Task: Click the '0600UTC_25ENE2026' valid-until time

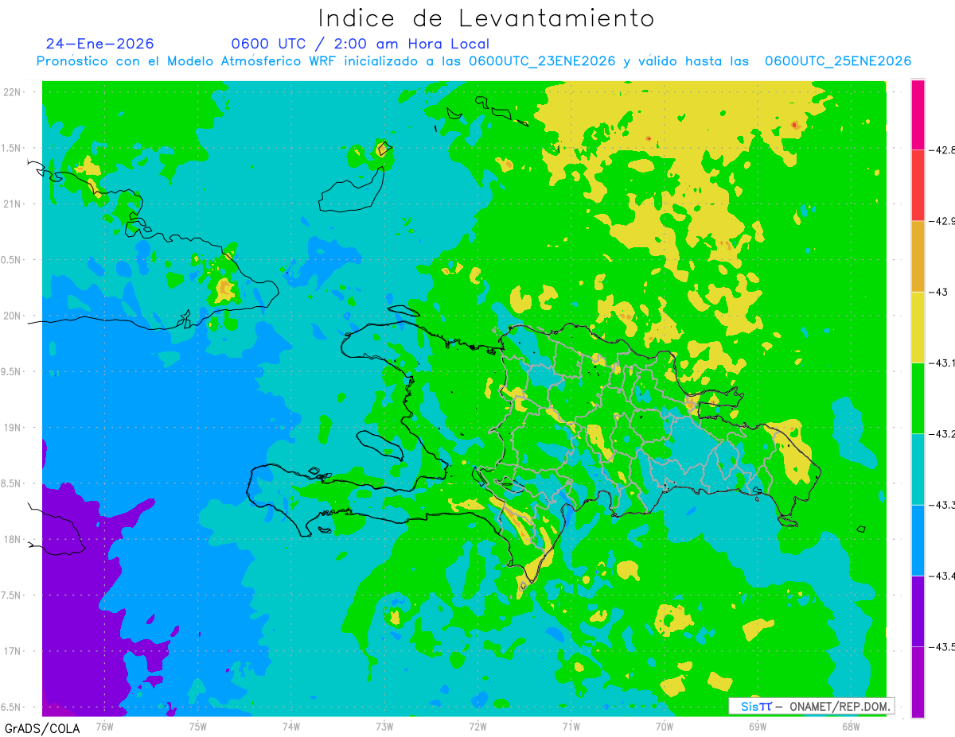Action: 838,61
